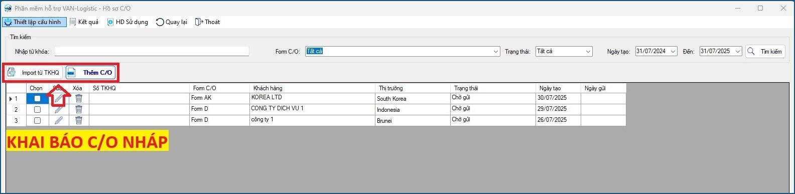Viewport: 795px width, 194px height.
Task: Click Thoát to exit the app
Action: [207, 22]
